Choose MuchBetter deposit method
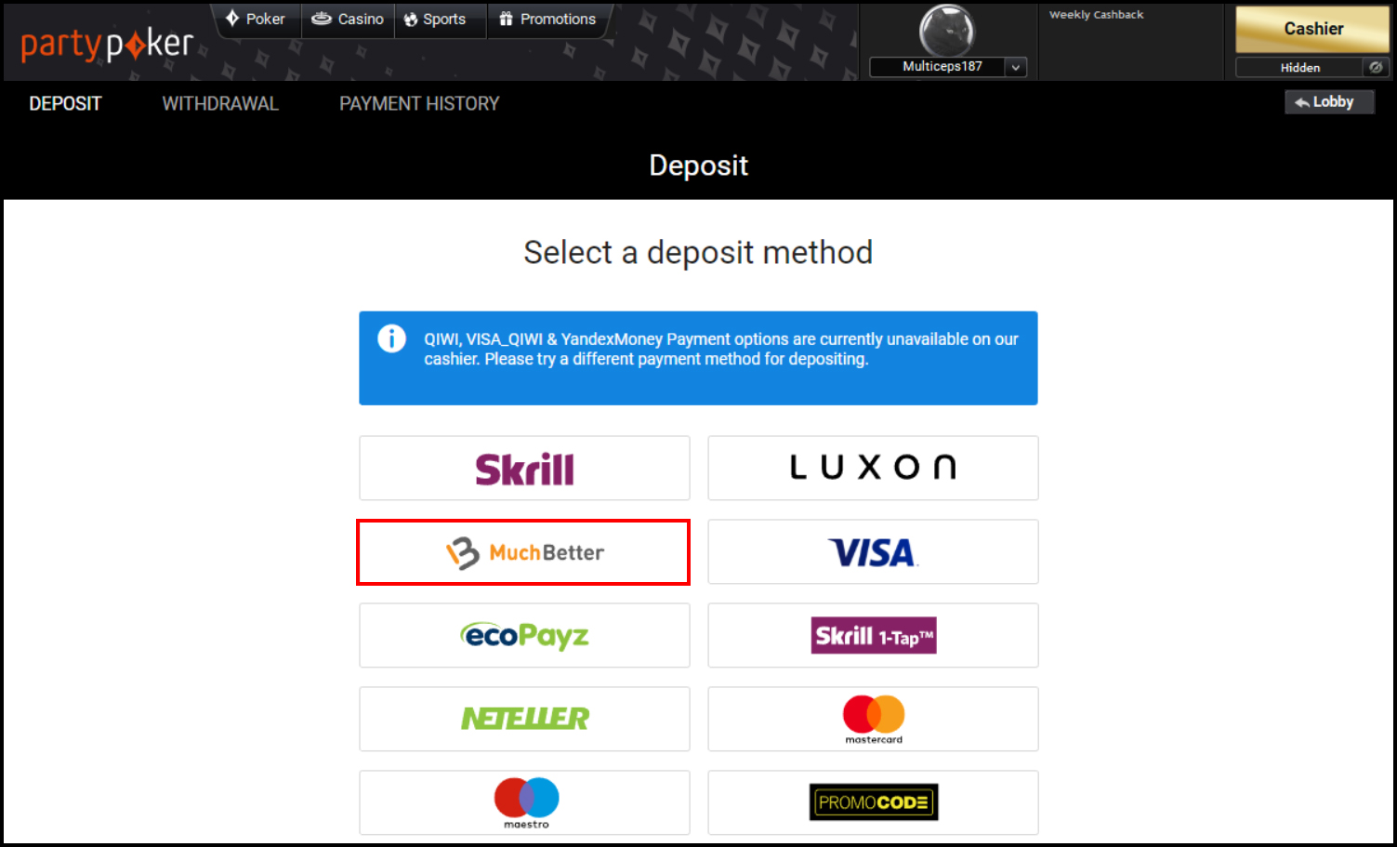Screen dimensions: 1397x847 (x=523, y=552)
